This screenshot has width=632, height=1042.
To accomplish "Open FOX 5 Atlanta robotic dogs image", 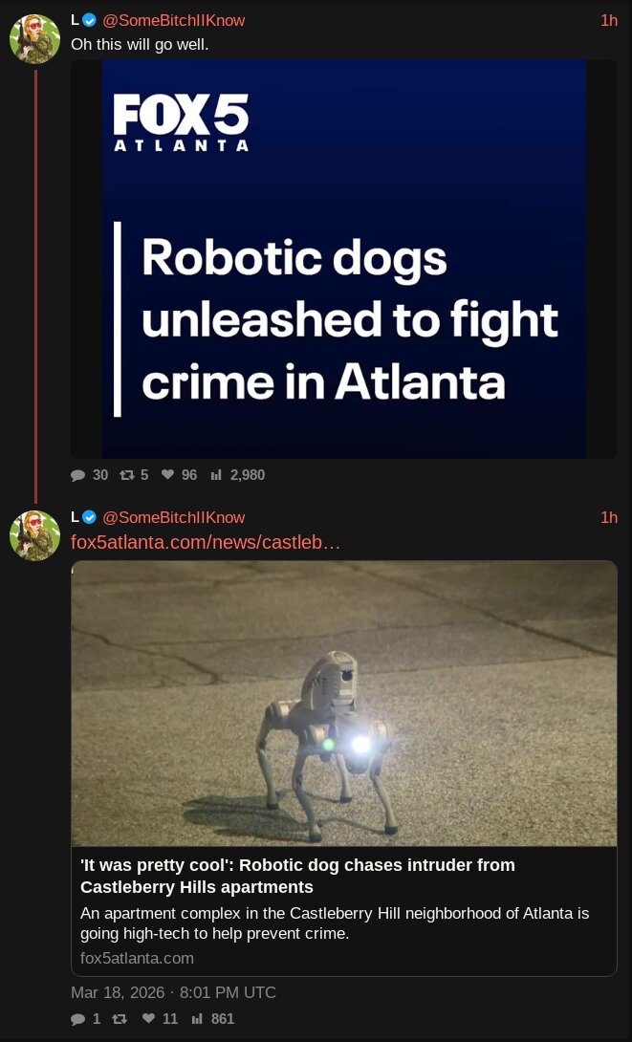I will (343, 258).
